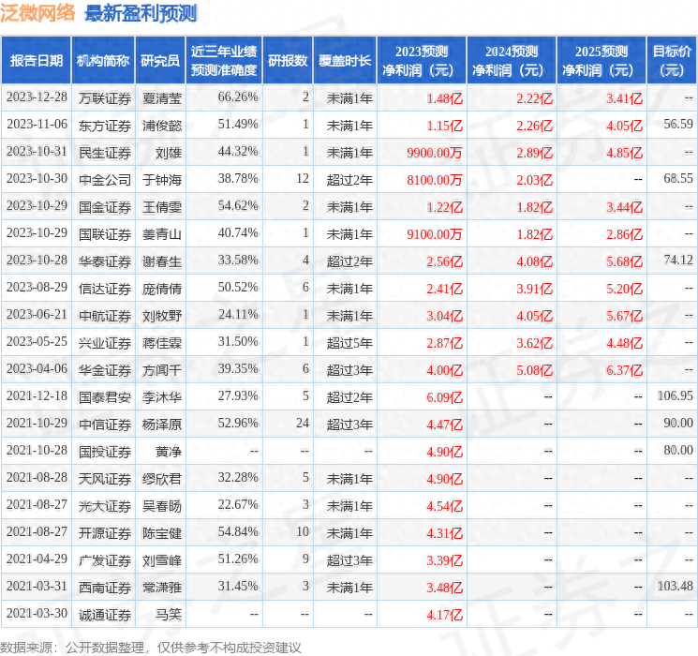Click the 泛微网络 title link
The height and width of the screenshot is (656, 698).
tap(39, 13)
